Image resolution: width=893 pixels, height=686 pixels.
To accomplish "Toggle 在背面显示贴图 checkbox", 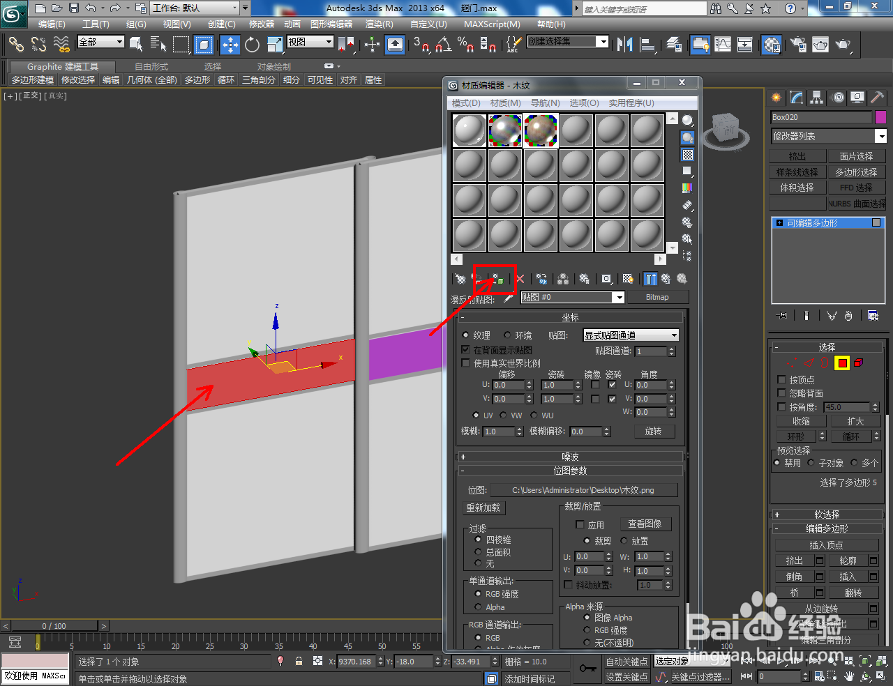I will 465,350.
